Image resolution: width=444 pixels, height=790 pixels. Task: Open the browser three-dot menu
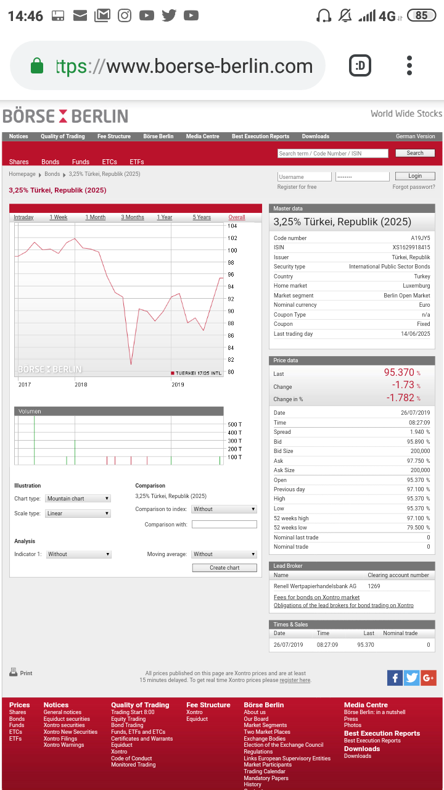pos(409,65)
